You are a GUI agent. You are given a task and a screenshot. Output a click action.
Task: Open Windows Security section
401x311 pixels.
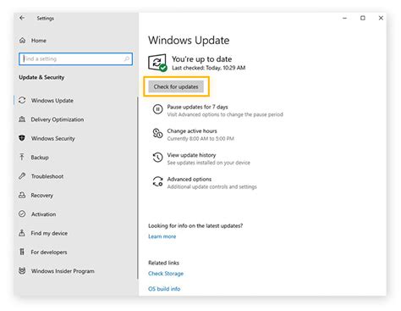(53, 138)
